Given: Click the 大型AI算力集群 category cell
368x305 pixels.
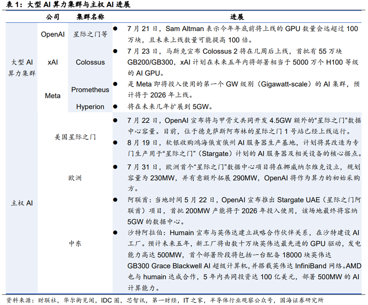Looking at the screenshot, I should pos(22,67).
